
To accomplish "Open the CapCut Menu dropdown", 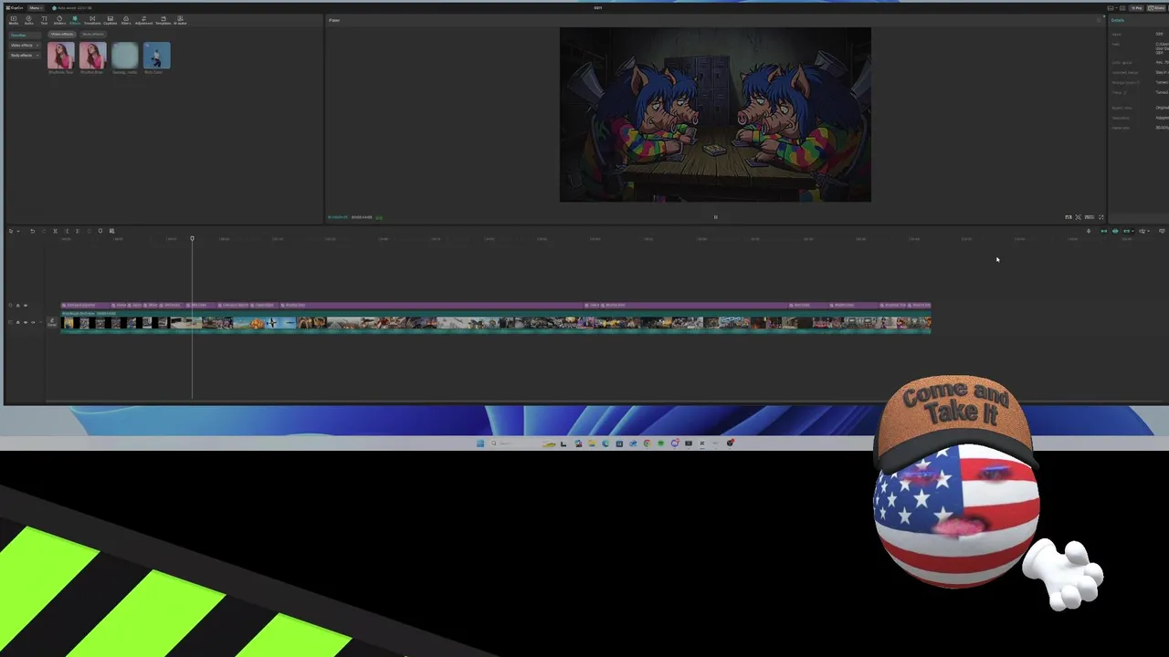I will pos(36,8).
